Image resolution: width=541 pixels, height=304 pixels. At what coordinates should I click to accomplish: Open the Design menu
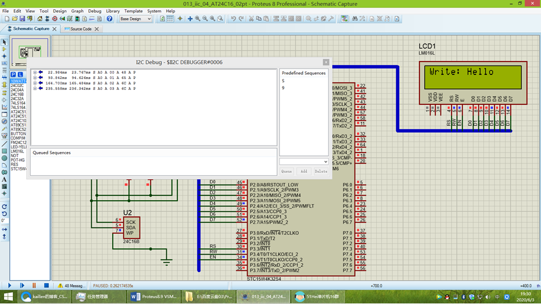tap(60, 11)
